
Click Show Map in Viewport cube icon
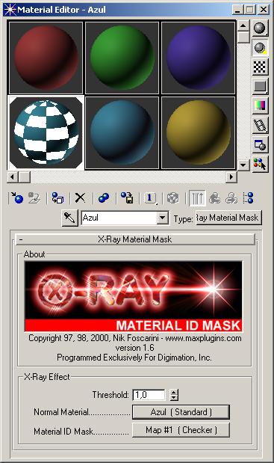click(x=173, y=197)
